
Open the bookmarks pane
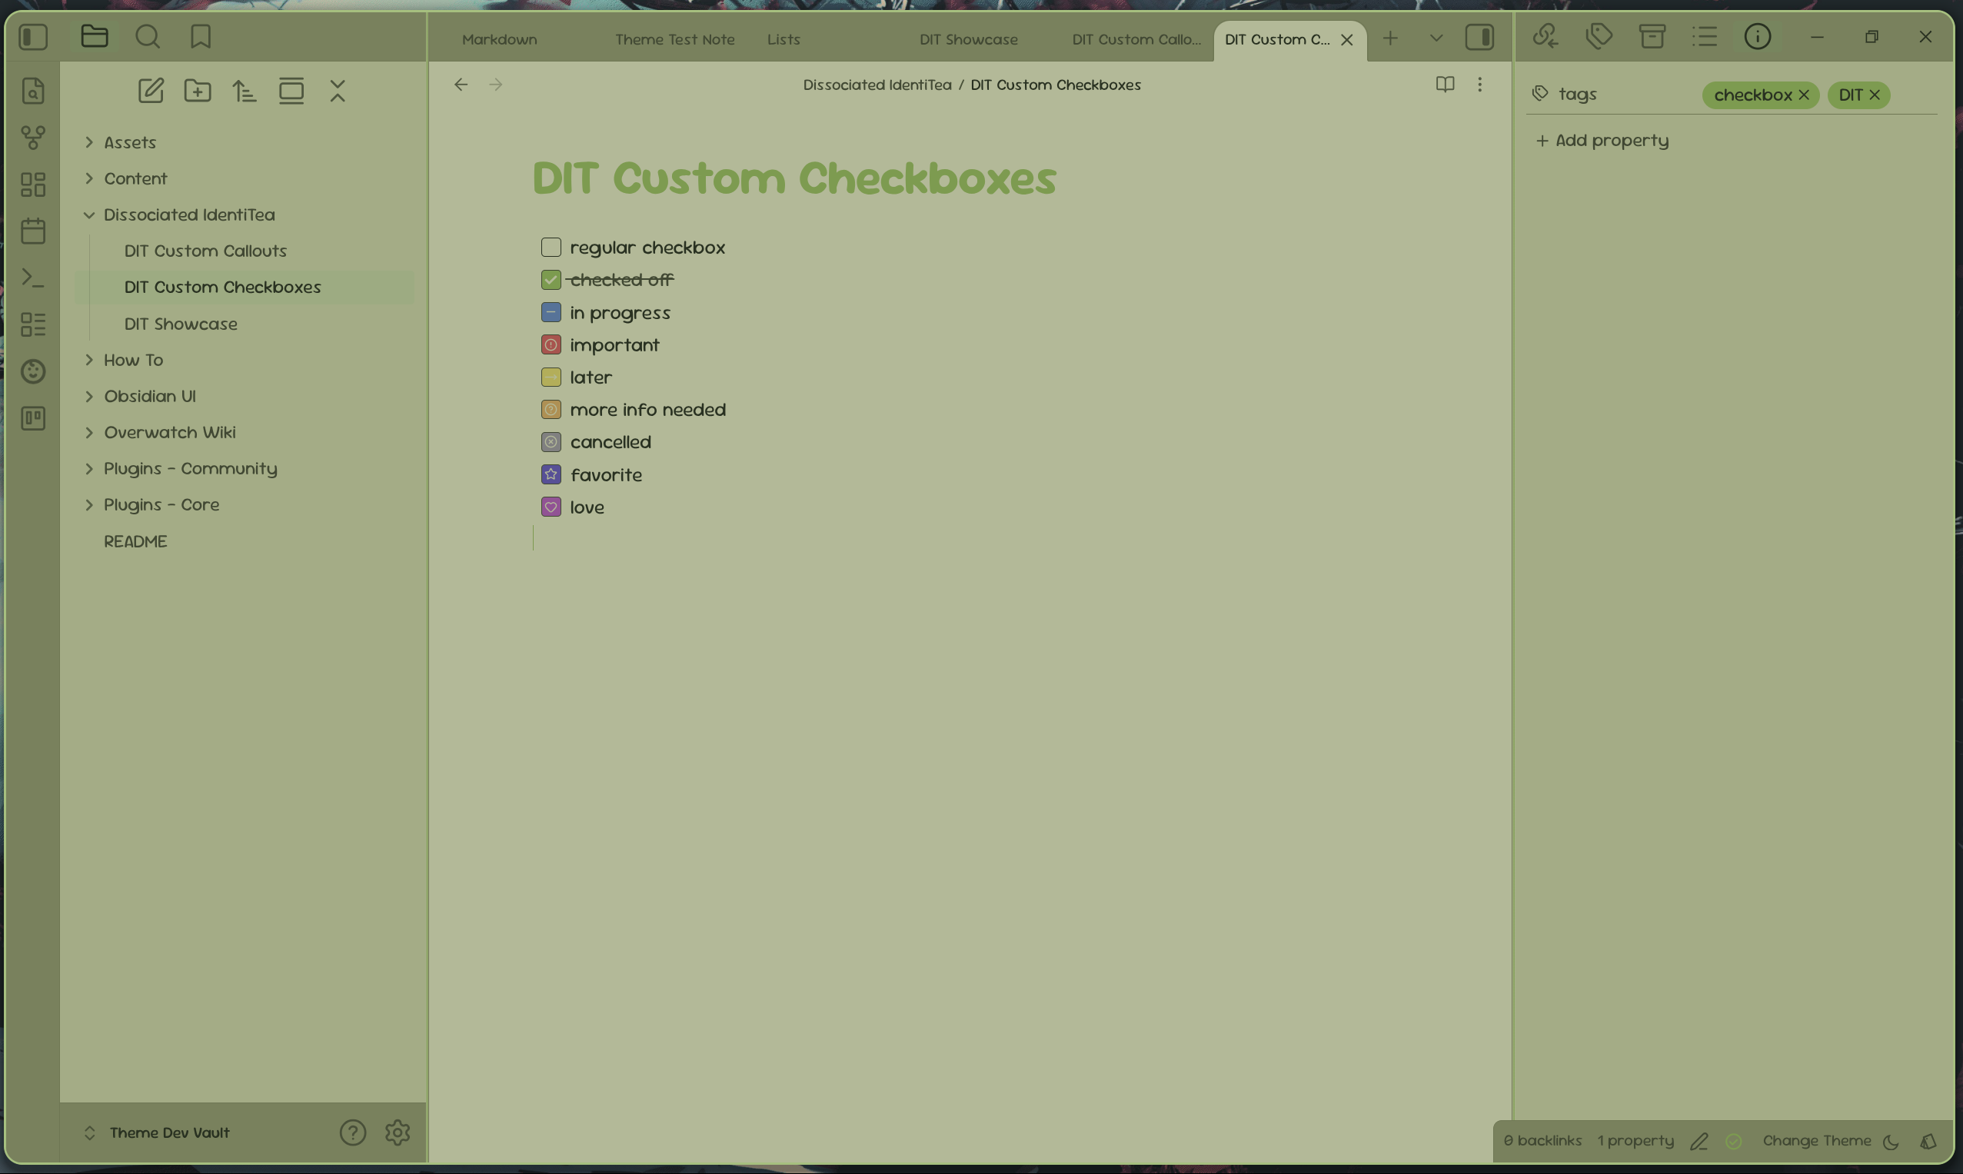[x=200, y=36]
